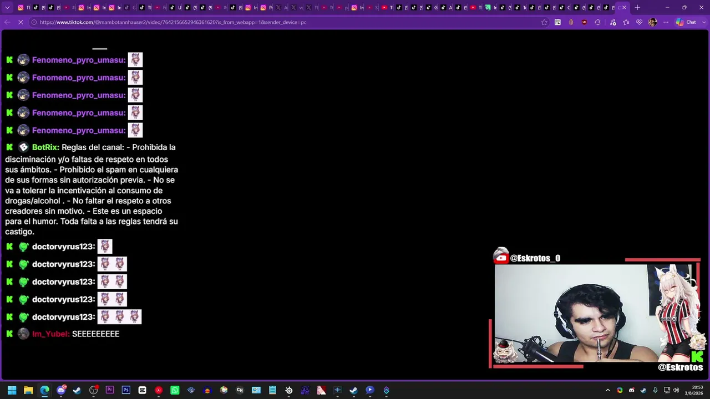
Task: Open YouTube Music from taskbar
Action: coord(159,390)
